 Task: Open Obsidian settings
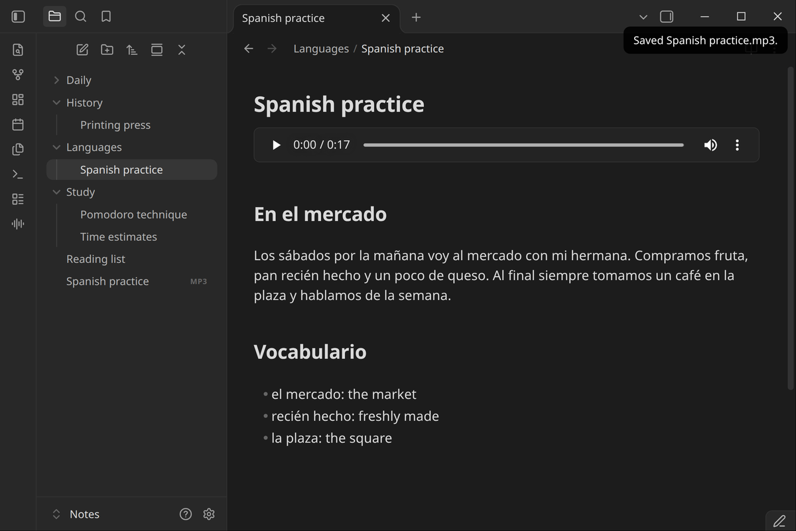(209, 514)
